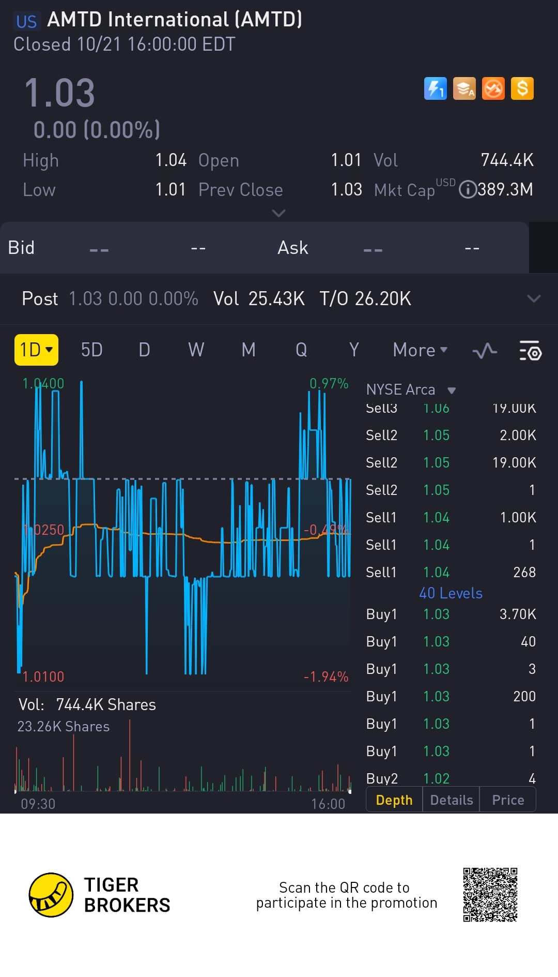Open the chart indicator waveform icon
Viewport: 558px width, 977px height.
485,351
